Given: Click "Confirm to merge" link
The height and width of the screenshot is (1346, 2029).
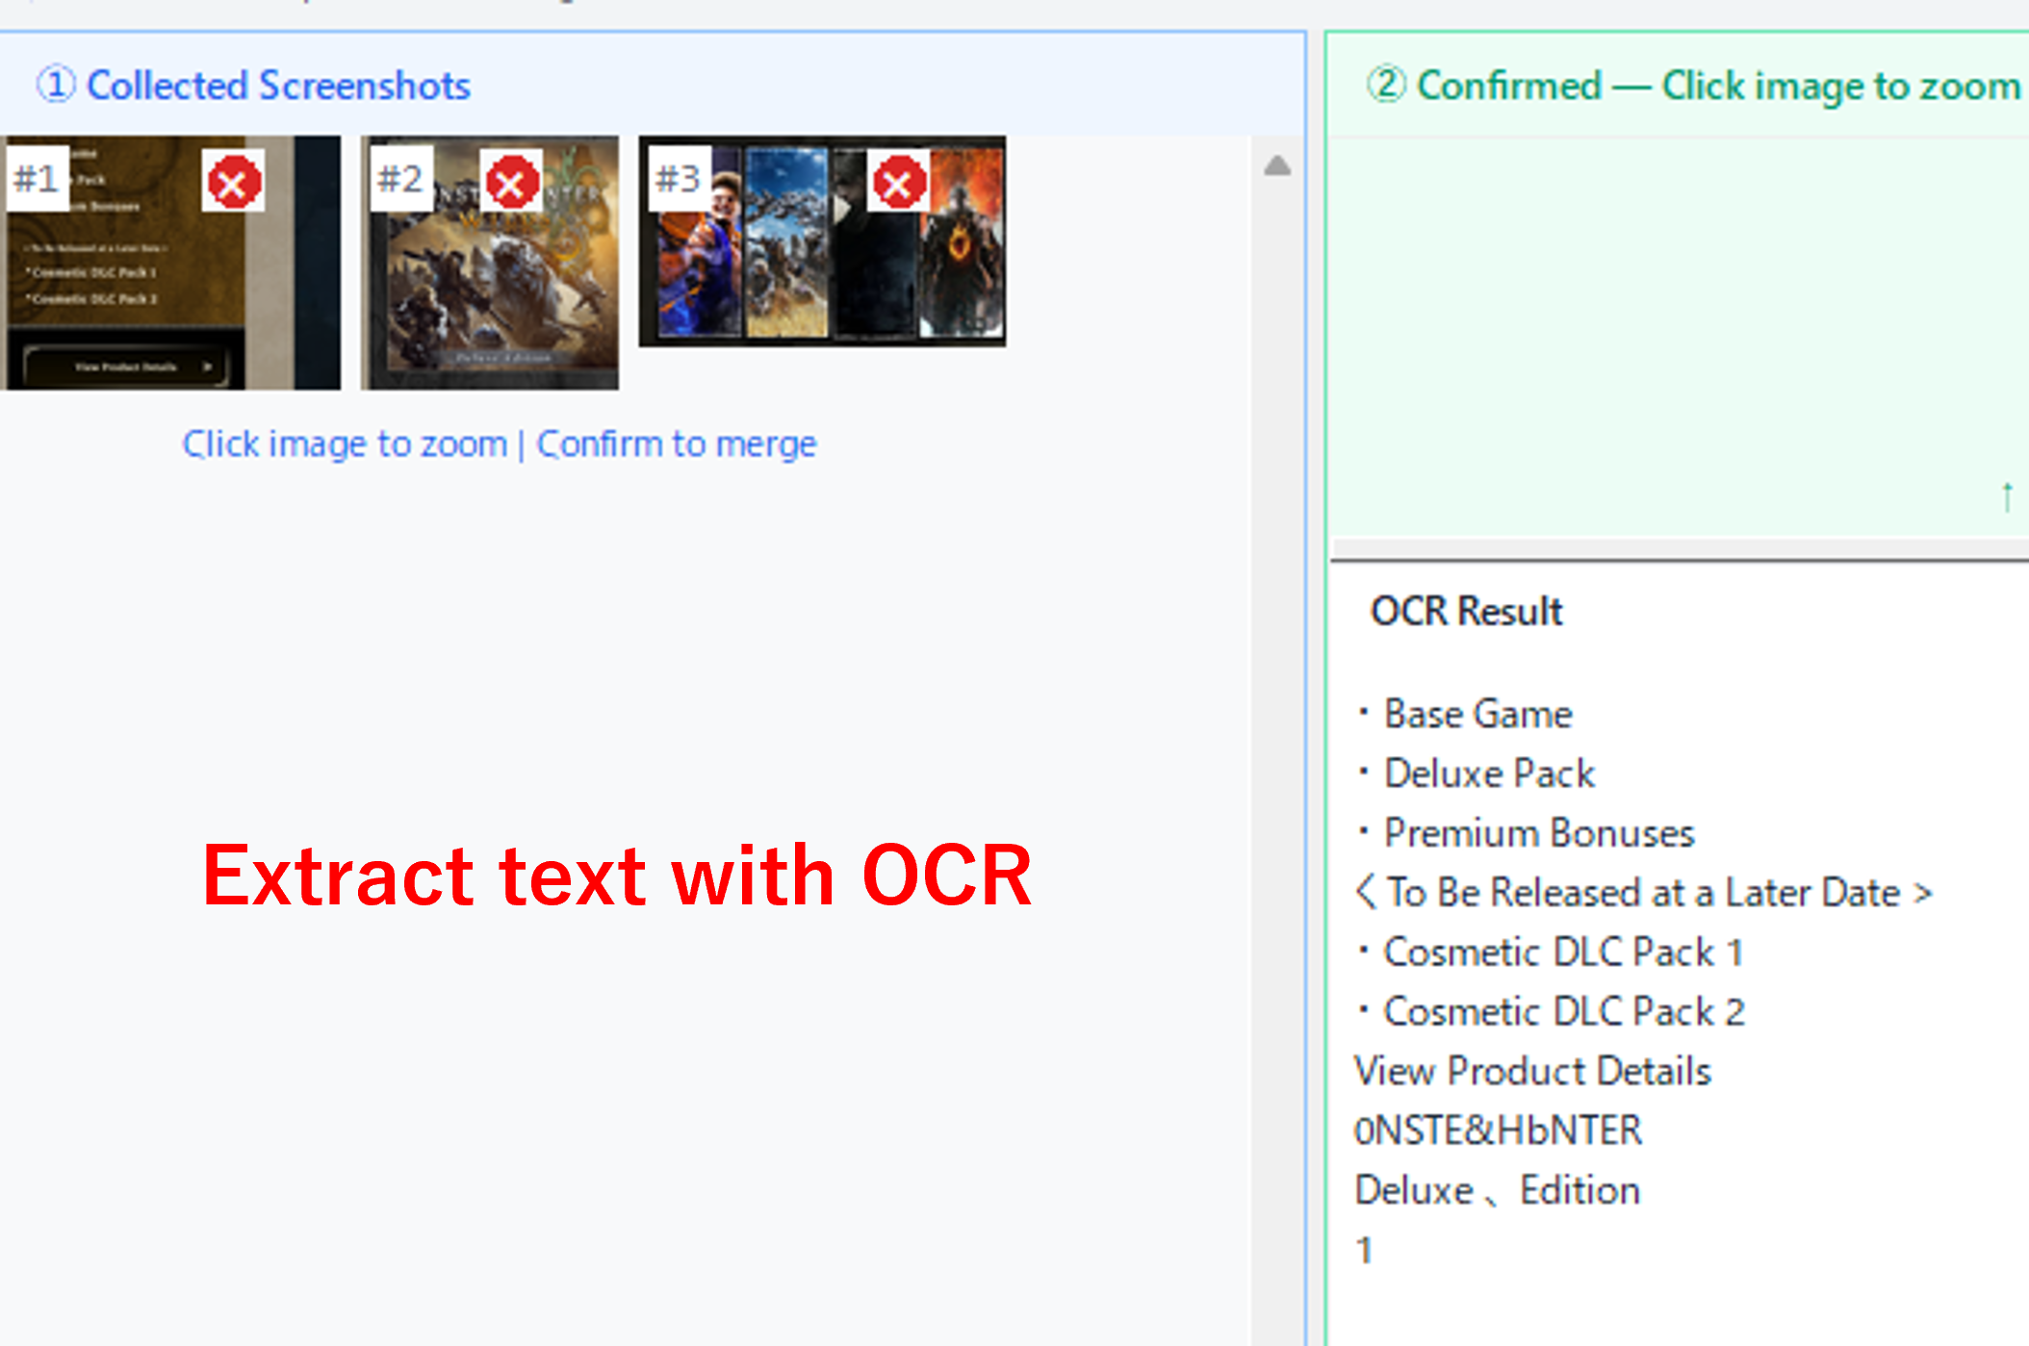Looking at the screenshot, I should pyautogui.click(x=676, y=444).
